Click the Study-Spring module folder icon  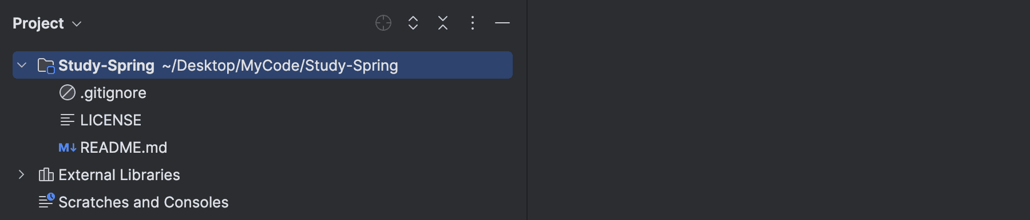click(46, 66)
